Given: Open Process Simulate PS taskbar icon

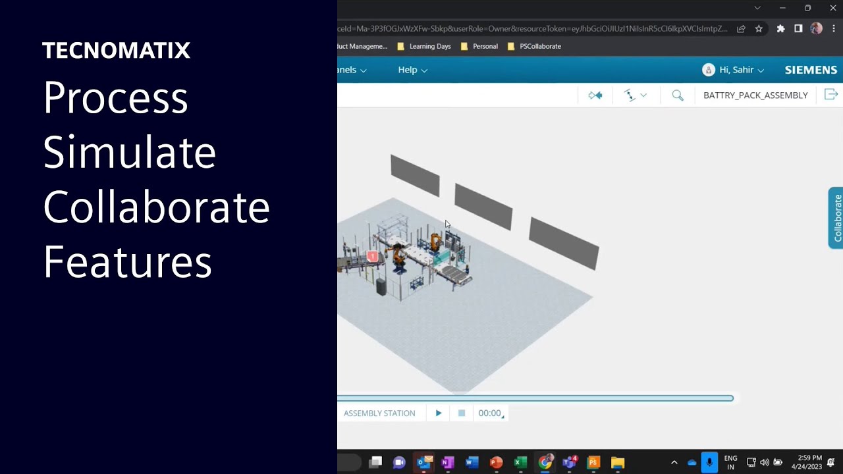Looking at the screenshot, I should pos(593,462).
